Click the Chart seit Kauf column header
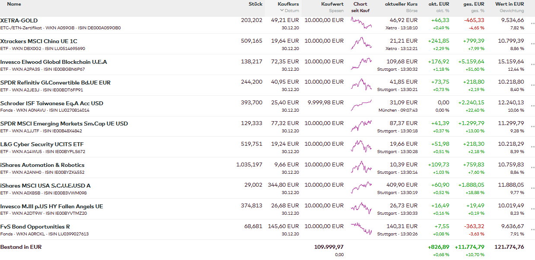The image size is (535, 260). coord(360,7)
